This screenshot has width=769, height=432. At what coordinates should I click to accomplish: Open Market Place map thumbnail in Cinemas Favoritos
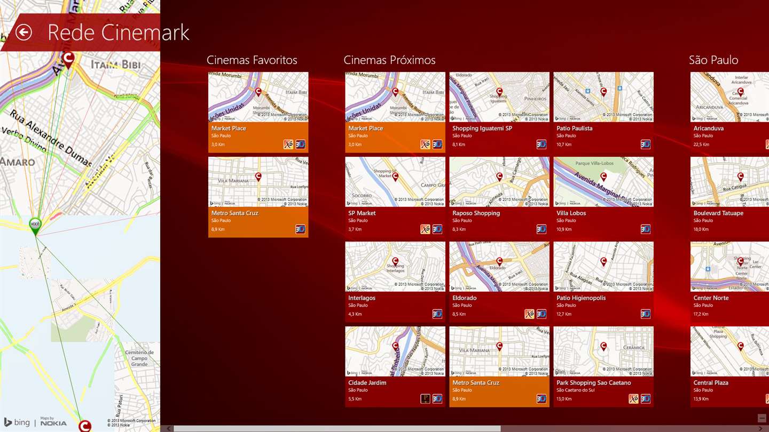click(258, 97)
